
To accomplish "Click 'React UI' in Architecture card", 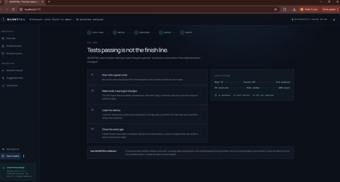I will pyautogui.click(x=219, y=82).
